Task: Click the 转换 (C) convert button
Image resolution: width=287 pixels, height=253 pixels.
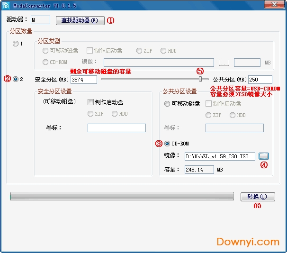Action: [x=258, y=197]
